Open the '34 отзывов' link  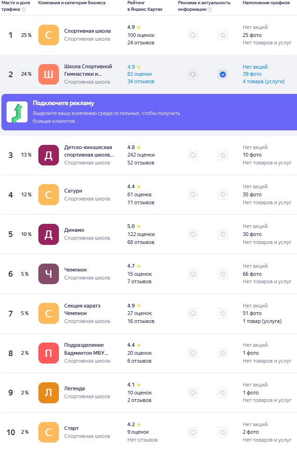141,82
